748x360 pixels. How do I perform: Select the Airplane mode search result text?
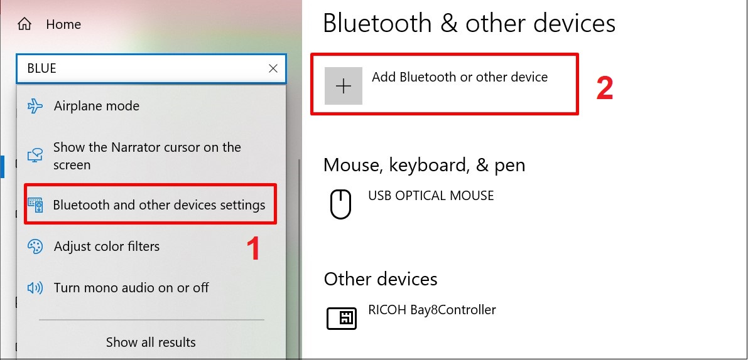point(97,106)
